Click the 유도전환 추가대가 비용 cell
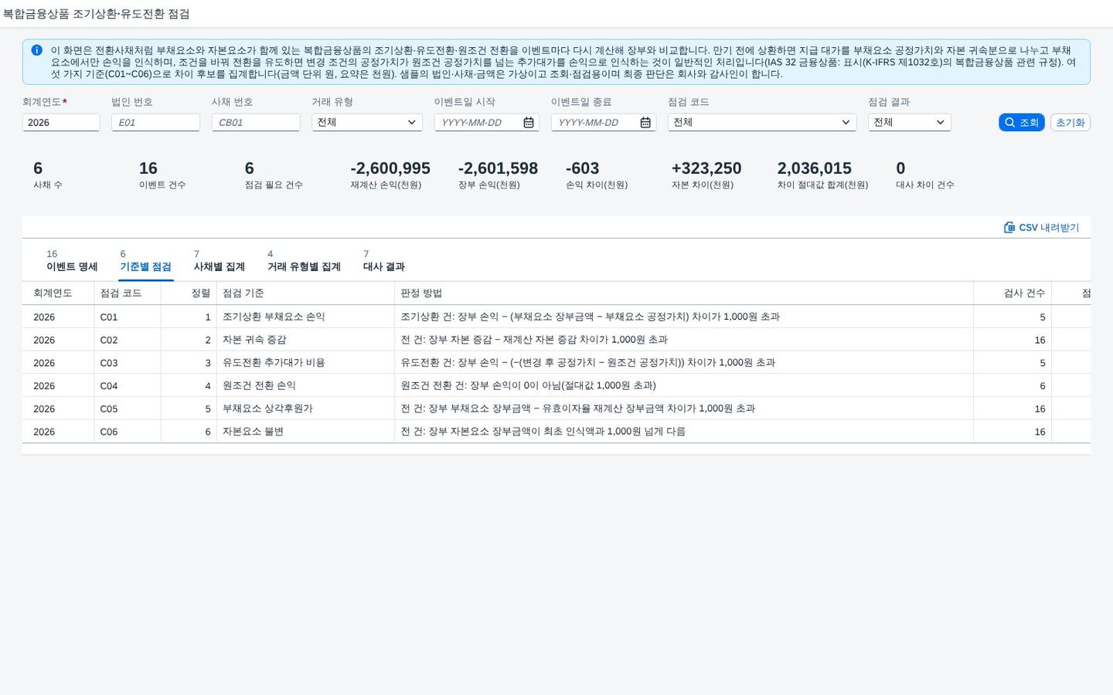Screen dimensions: 1113x695 click(305, 363)
